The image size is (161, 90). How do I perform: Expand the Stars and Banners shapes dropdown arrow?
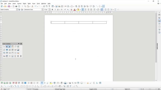pyautogui.click(x=54, y=86)
